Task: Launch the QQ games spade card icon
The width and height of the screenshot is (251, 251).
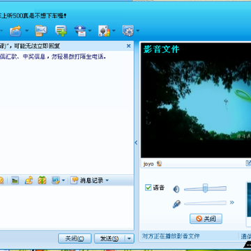Action: click(x=104, y=31)
